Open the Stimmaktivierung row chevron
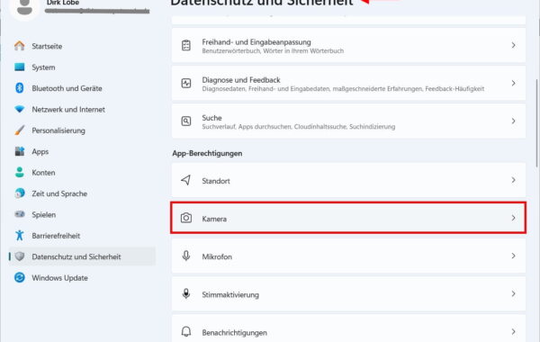This screenshot has width=540, height=342. pos(514,293)
